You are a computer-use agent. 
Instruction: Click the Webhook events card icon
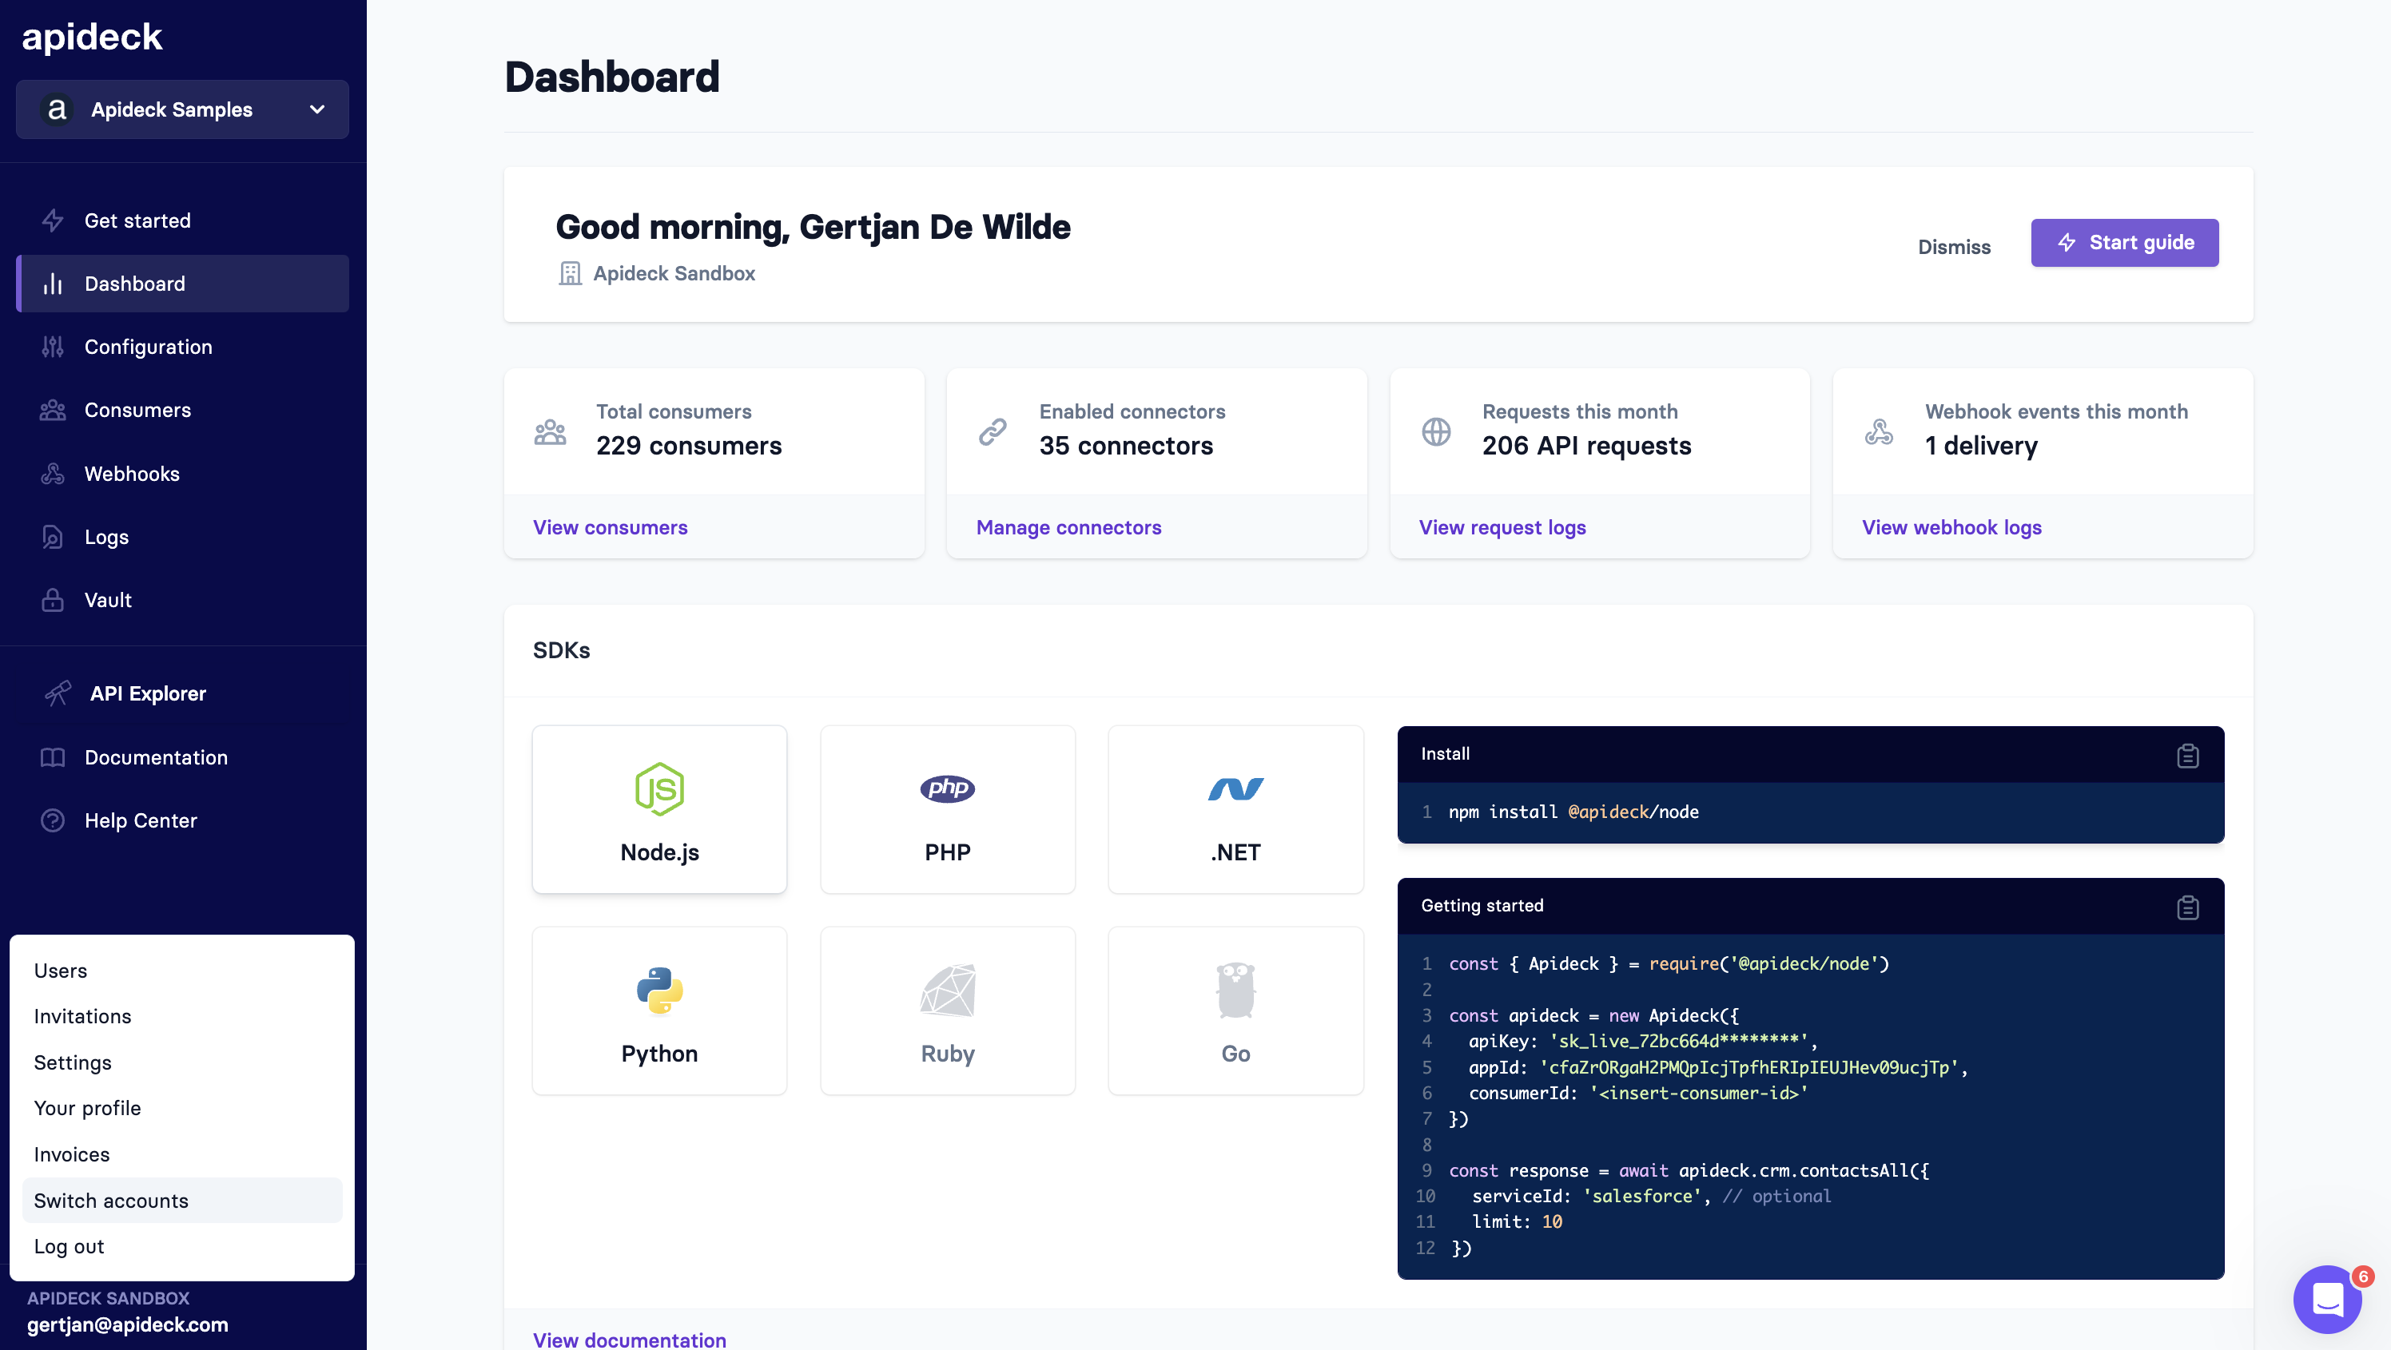[x=1879, y=431]
